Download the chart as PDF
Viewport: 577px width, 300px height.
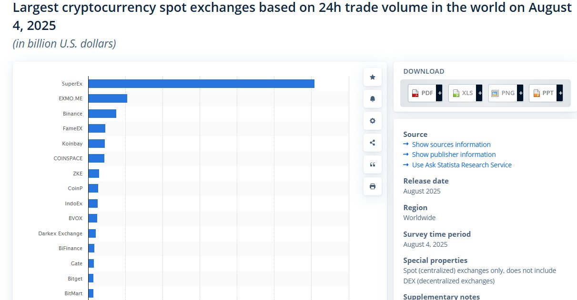(x=425, y=93)
